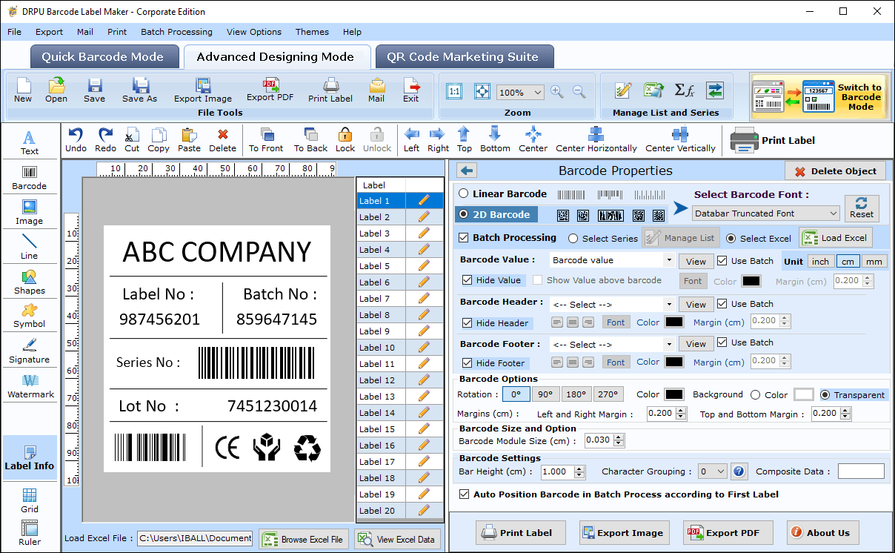Click the New file icon
The image size is (895, 553).
(x=23, y=90)
